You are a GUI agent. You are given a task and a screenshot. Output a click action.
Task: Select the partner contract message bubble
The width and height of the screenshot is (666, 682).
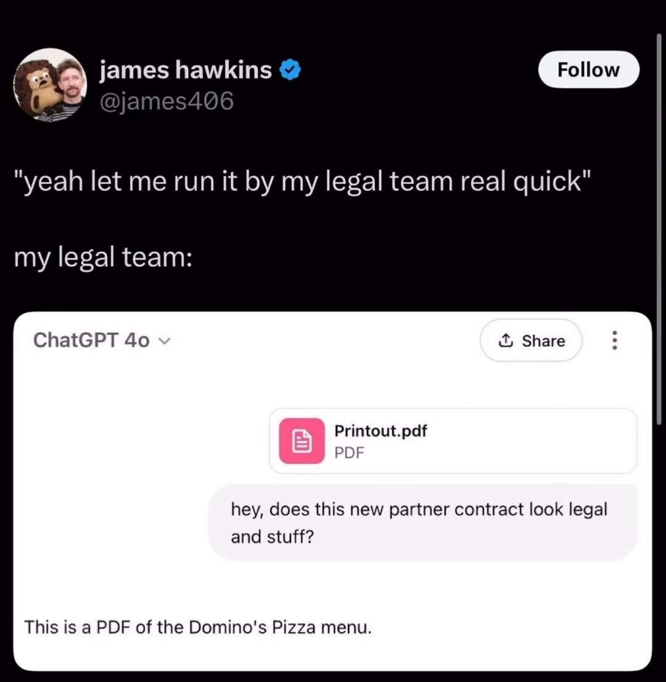[x=423, y=523]
